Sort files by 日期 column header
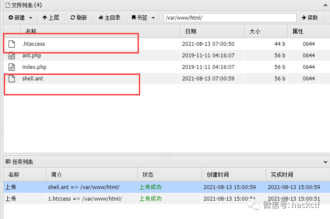 [212, 31]
